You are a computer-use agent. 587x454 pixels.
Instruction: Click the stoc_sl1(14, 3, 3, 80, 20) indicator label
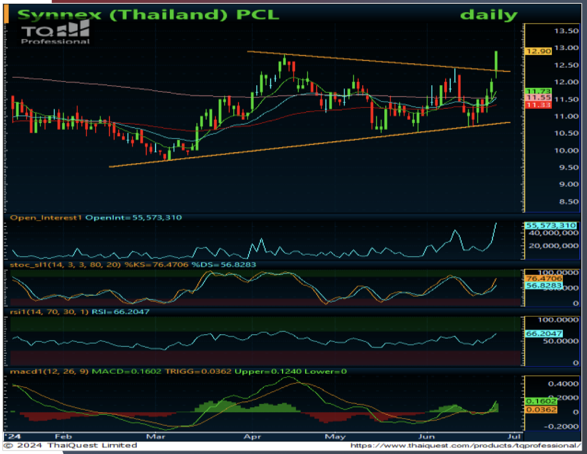point(65,265)
